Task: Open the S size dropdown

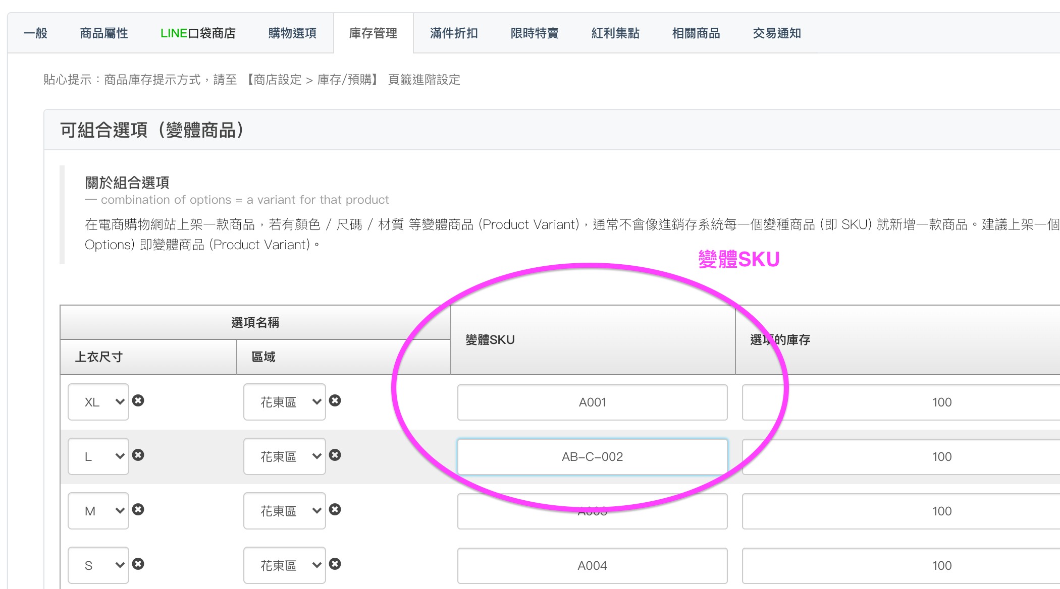Action: point(98,565)
